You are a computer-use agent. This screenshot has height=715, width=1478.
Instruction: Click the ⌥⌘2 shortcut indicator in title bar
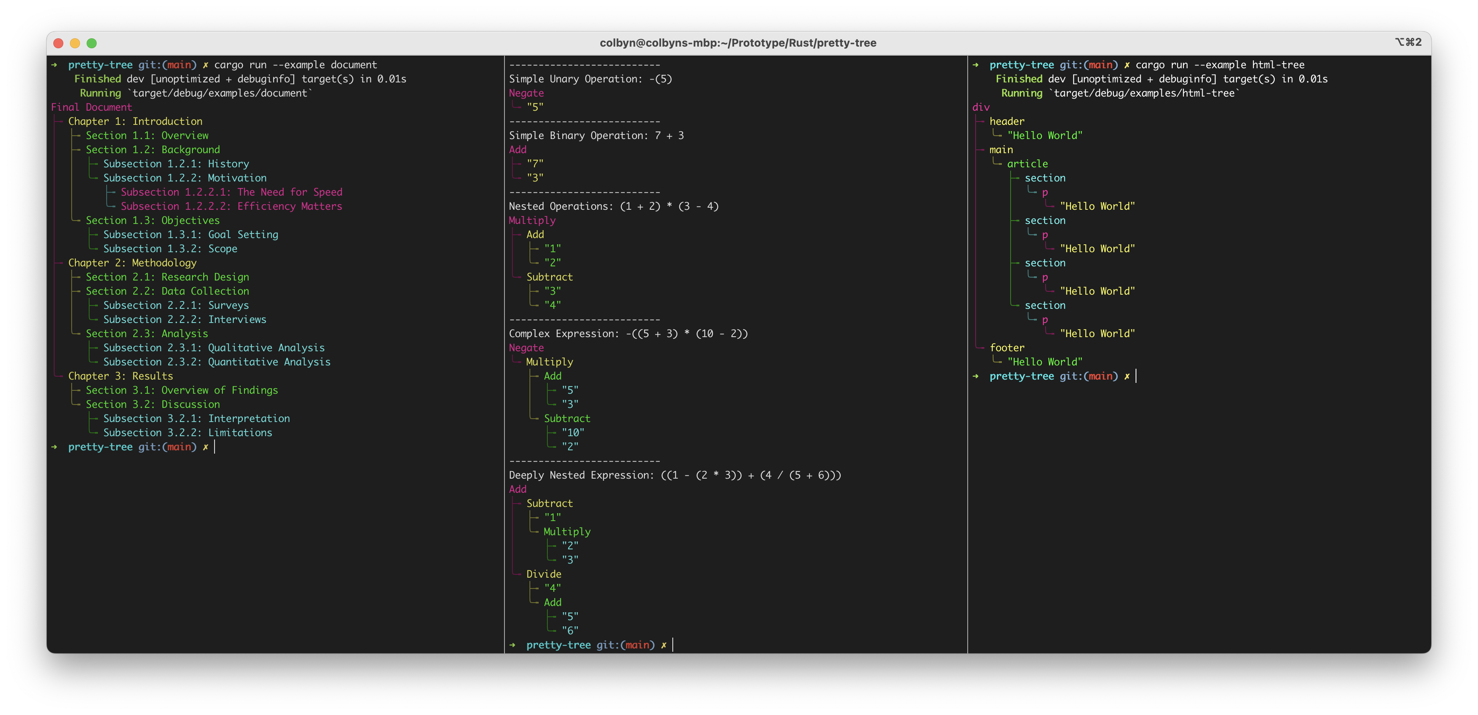pyautogui.click(x=1408, y=42)
